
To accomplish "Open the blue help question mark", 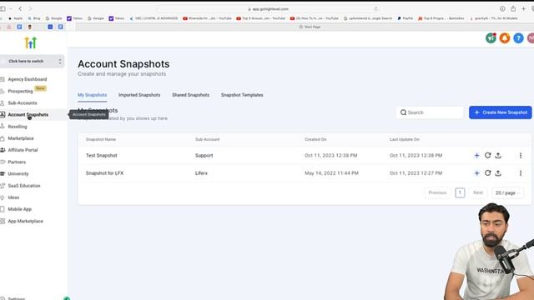I will [x=518, y=38].
